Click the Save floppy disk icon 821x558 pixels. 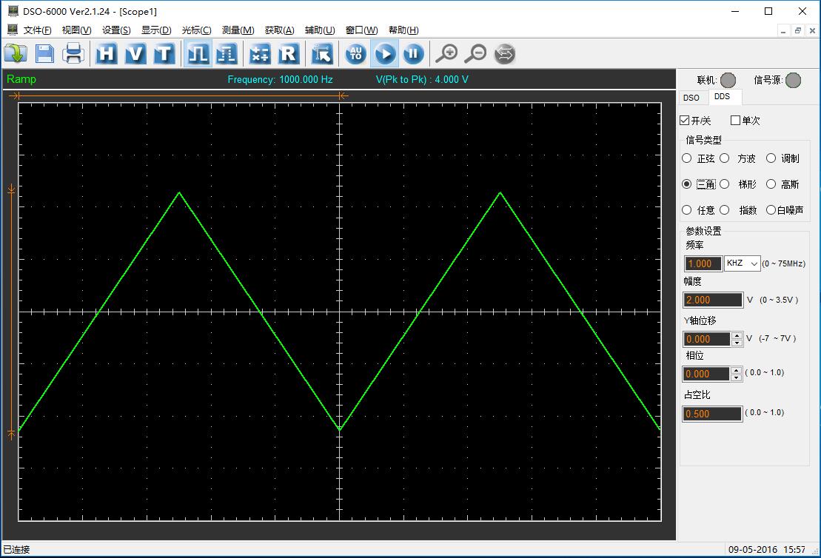click(x=44, y=53)
